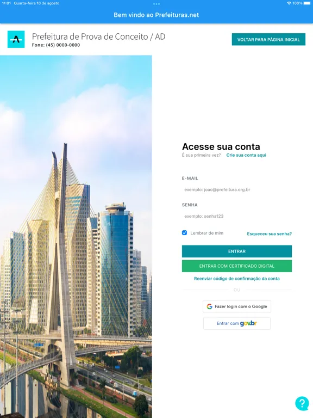The height and width of the screenshot is (418, 313).
Task: Open the help question mark bubble
Action: (x=302, y=403)
